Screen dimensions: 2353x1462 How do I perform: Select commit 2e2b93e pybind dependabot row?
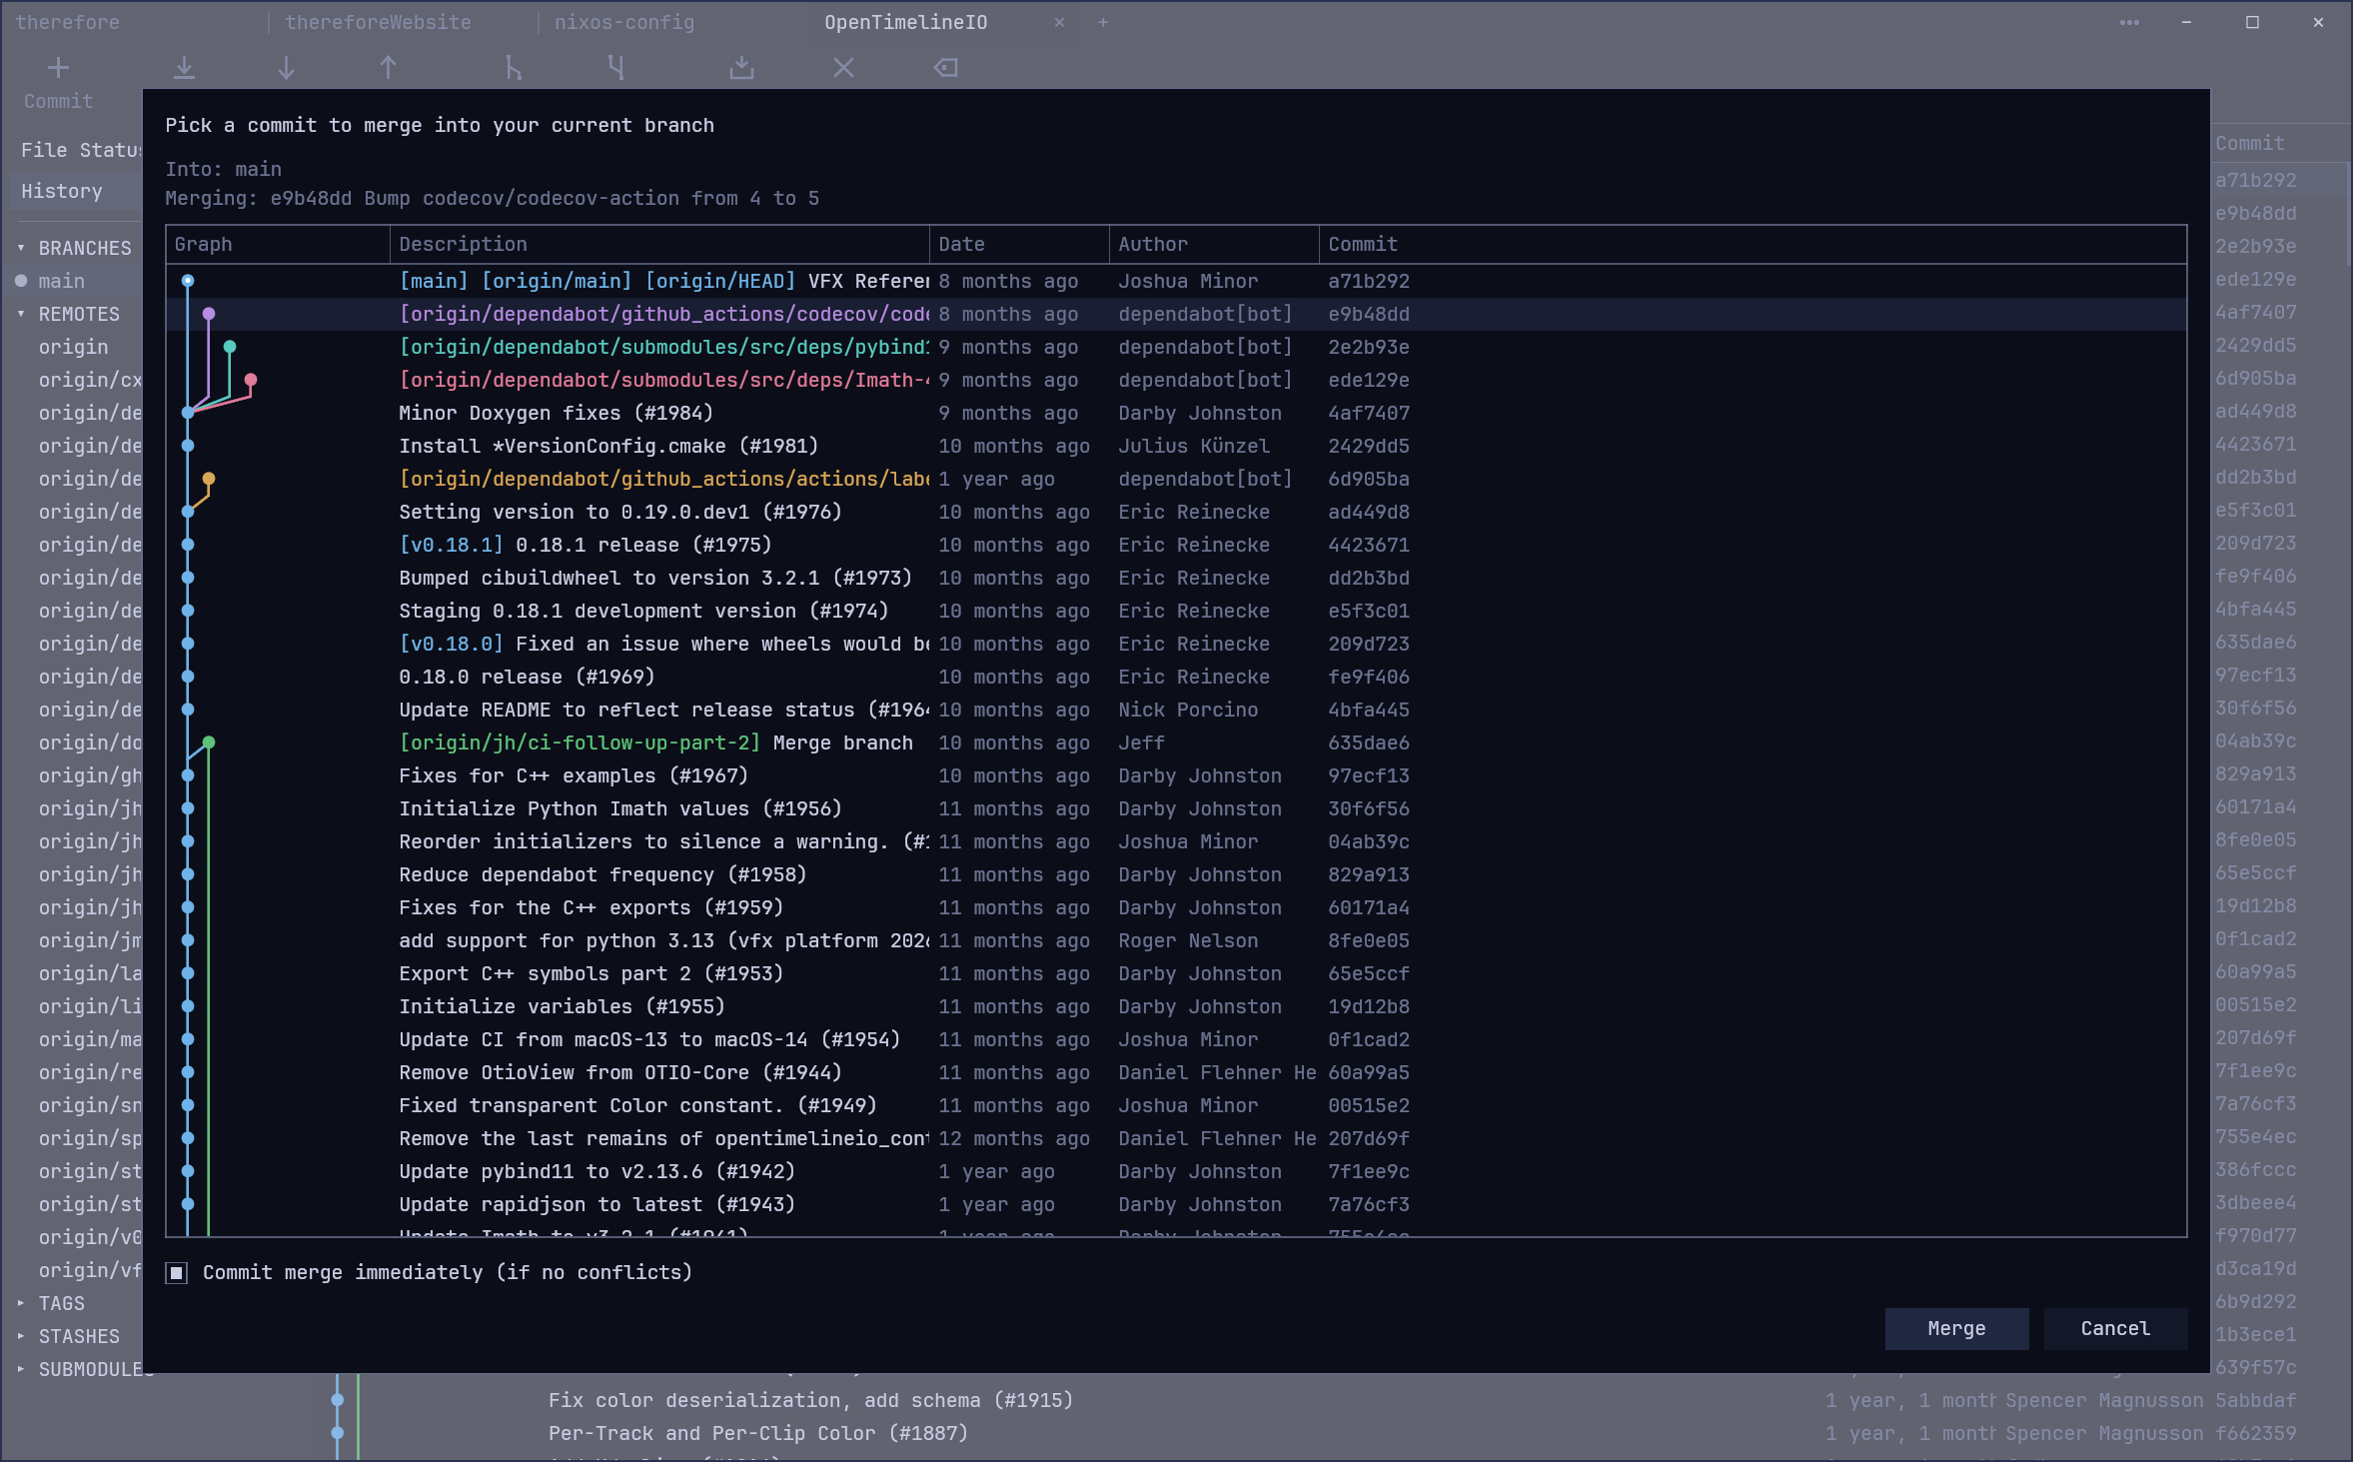tap(1176, 347)
